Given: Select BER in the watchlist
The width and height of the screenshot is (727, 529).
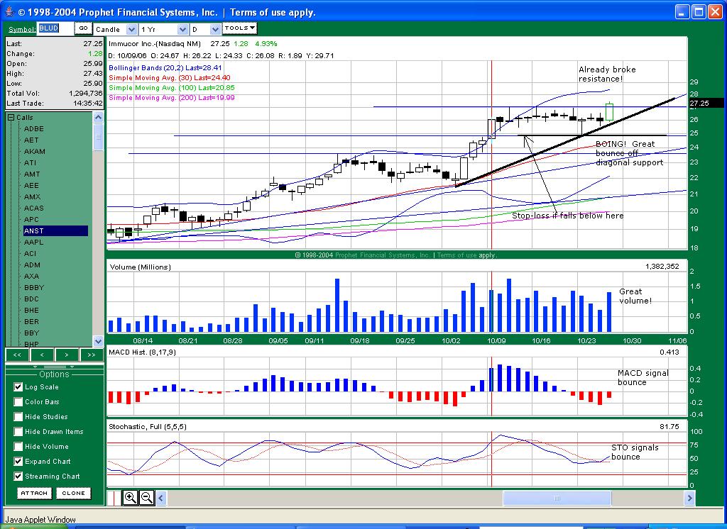Looking at the screenshot, I should tap(31, 321).
